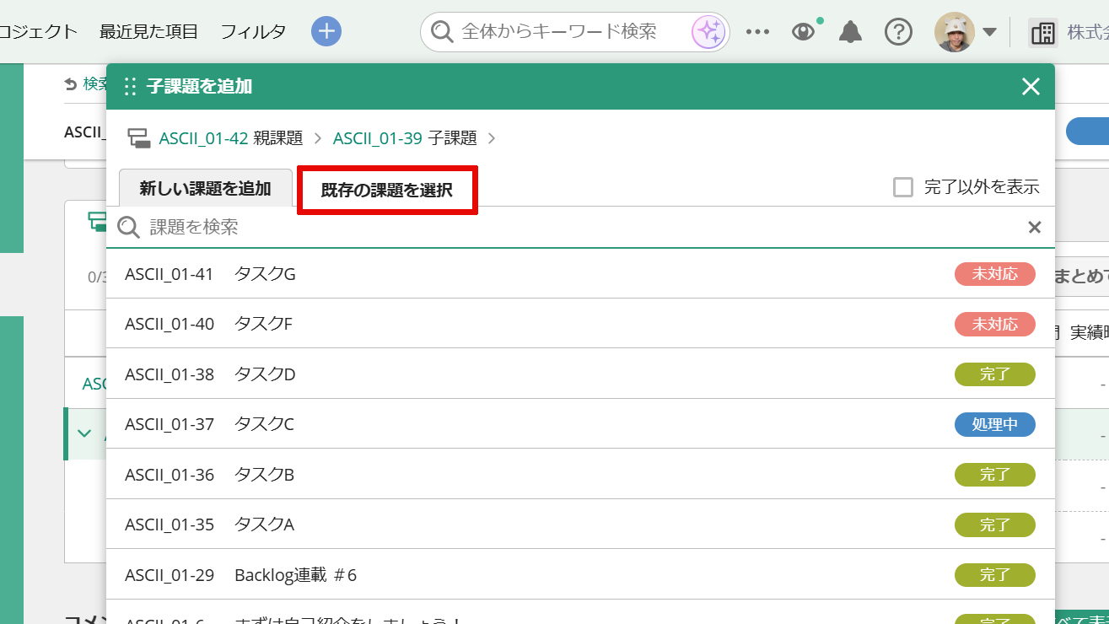Click the parent-child hierarchy icon in breadcrumb
The width and height of the screenshot is (1109, 624).
point(139,138)
